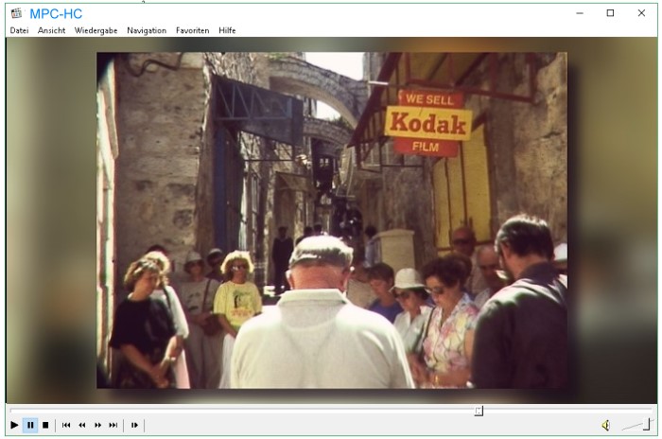Open the Datei menu
Screen dimensions: 662x439
[20, 30]
